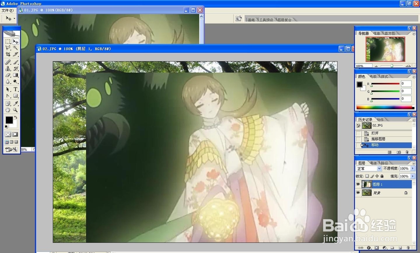Image resolution: width=420 pixels, height=253 pixels.
Task: Select the Rectangle shape tool
Action: pos(16,96)
